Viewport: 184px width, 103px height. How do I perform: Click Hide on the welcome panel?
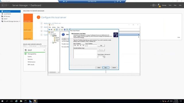point(179,37)
